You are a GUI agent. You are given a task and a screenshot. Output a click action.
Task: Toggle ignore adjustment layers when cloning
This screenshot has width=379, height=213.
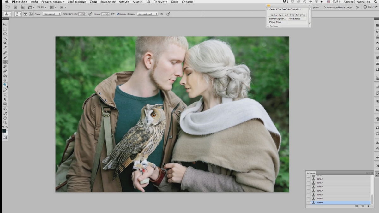[162, 14]
